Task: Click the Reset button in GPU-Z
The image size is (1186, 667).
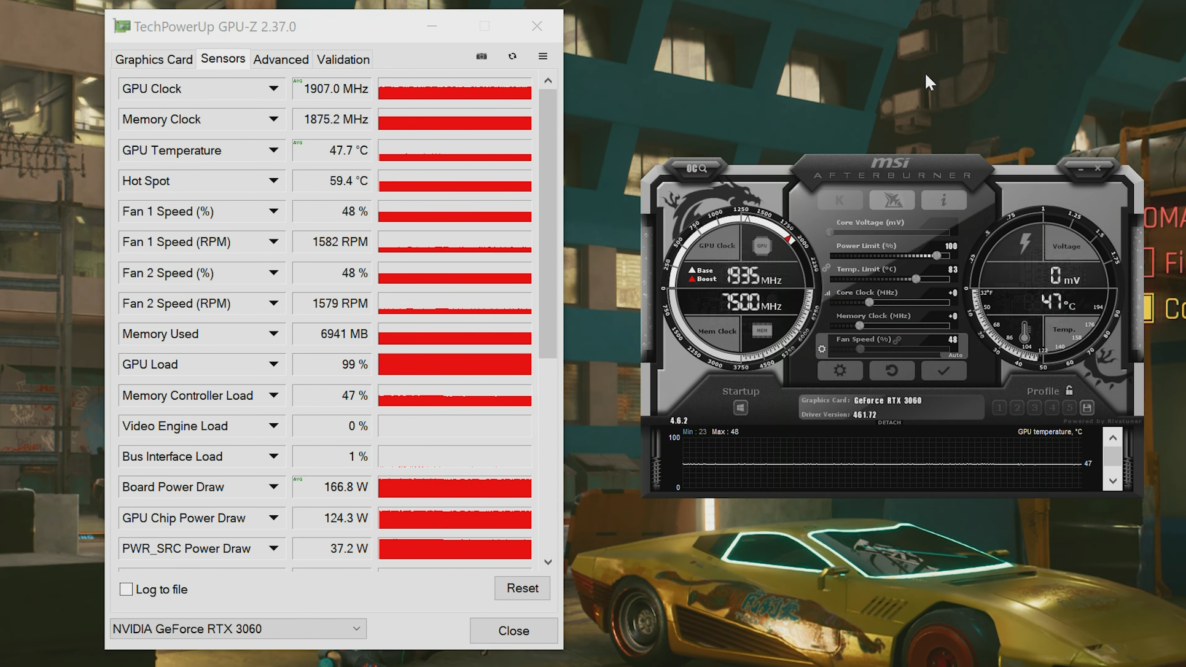Action: (x=522, y=588)
